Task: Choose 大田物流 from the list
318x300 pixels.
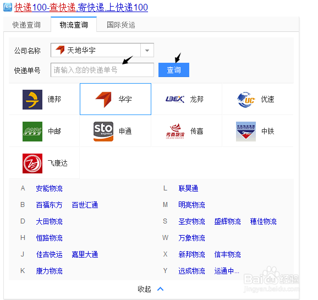Action: [x=49, y=221]
